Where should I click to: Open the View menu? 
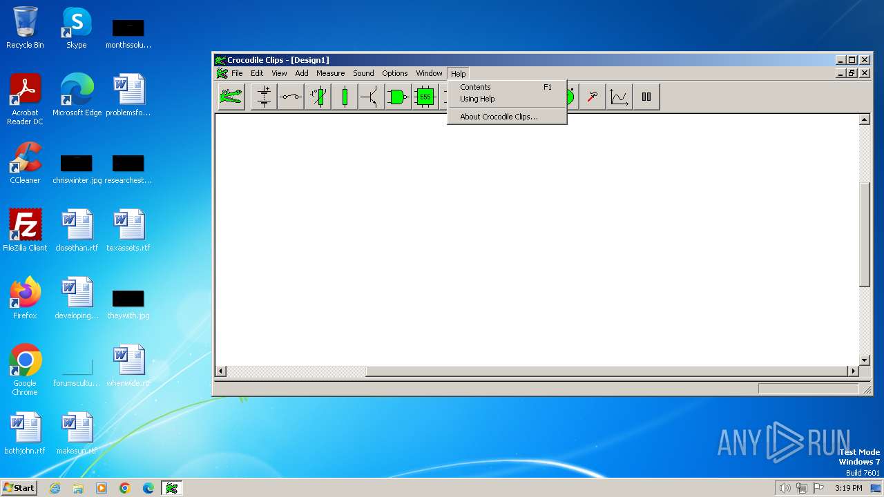[x=279, y=73]
